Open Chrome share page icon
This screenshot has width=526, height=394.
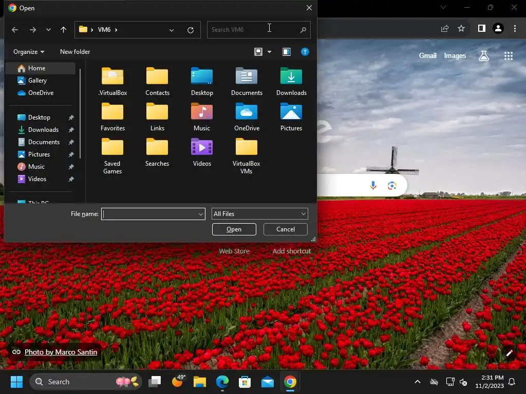tap(445, 29)
